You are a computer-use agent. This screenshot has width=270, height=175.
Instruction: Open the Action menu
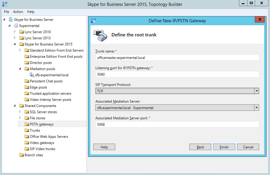tap(18, 12)
